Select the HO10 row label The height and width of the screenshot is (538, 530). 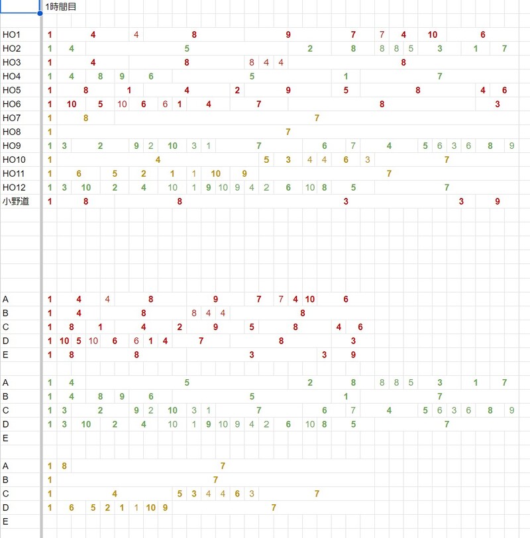click(x=14, y=159)
